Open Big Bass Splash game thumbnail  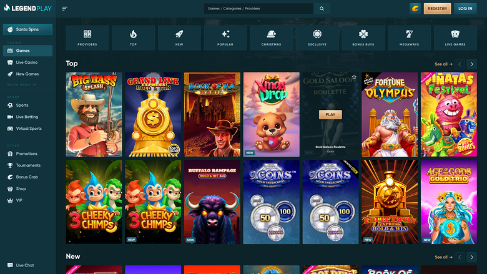click(94, 114)
